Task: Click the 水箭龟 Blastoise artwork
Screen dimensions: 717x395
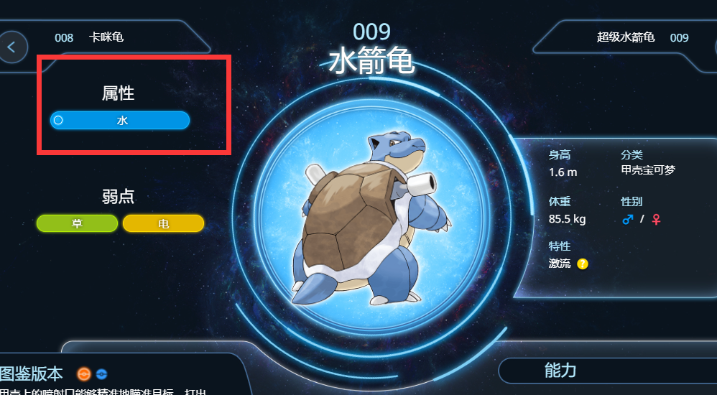Action: (371, 220)
